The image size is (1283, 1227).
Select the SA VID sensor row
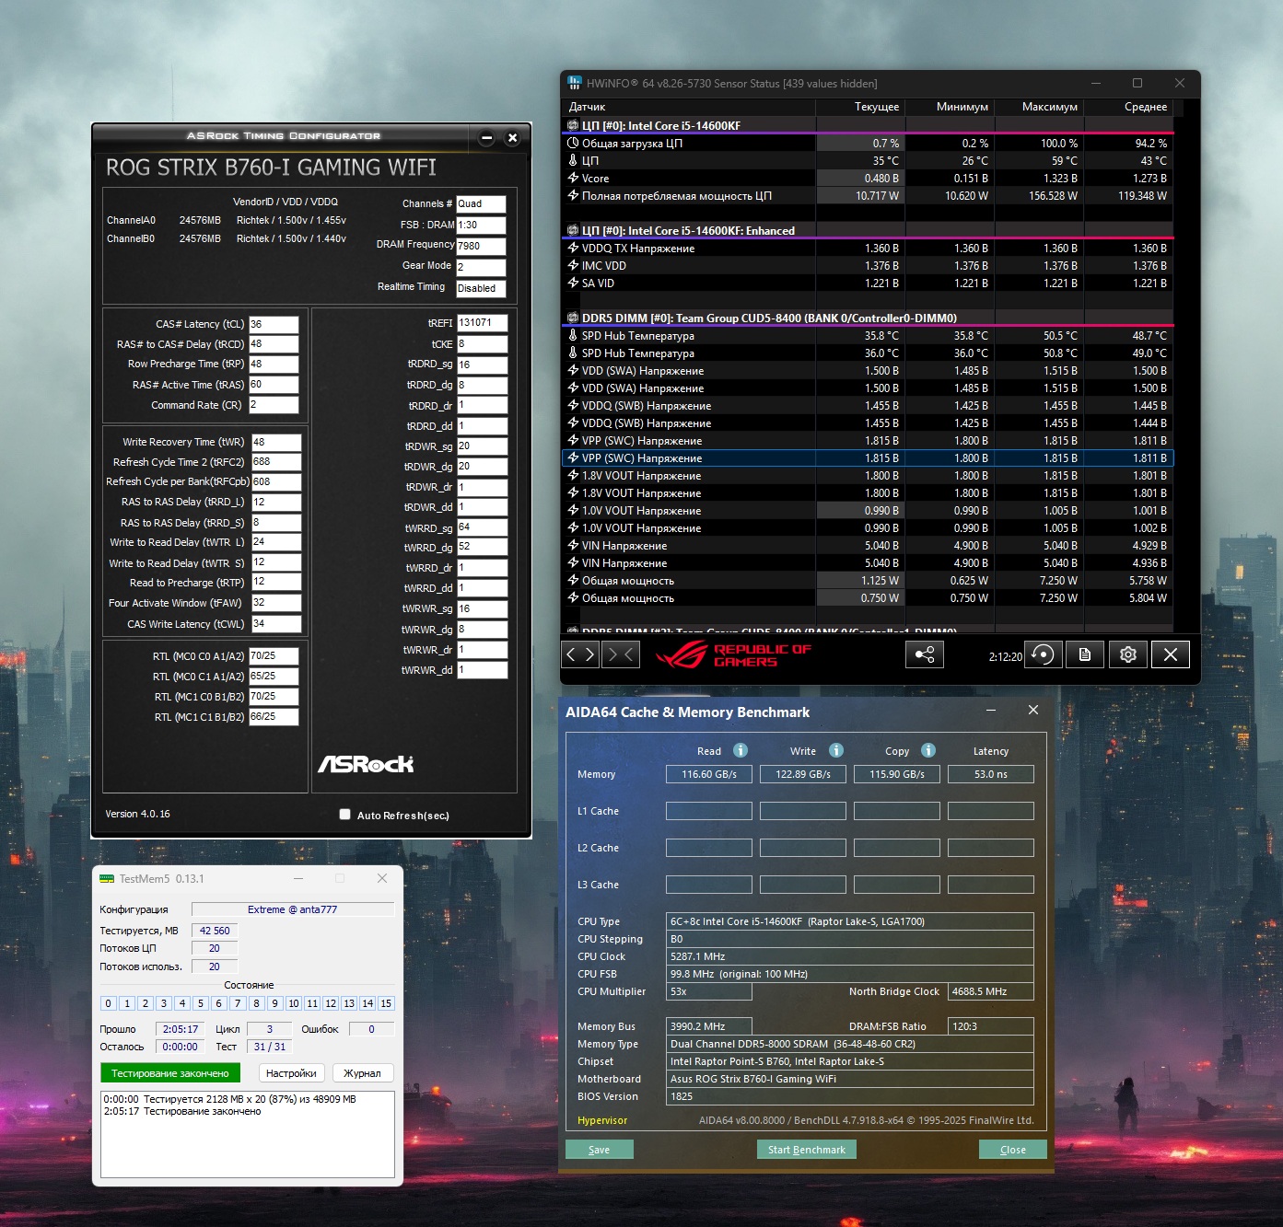click(x=868, y=283)
